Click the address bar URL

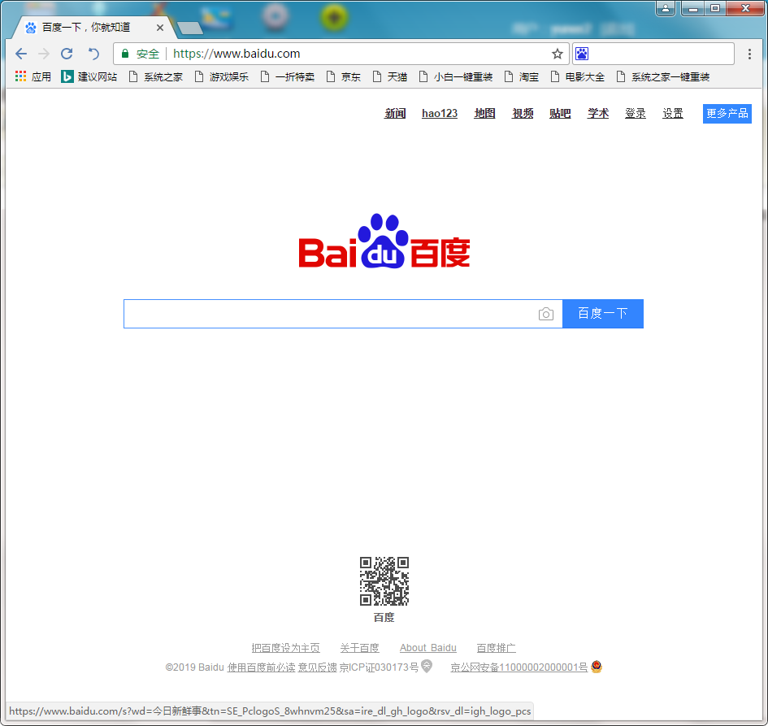(236, 54)
